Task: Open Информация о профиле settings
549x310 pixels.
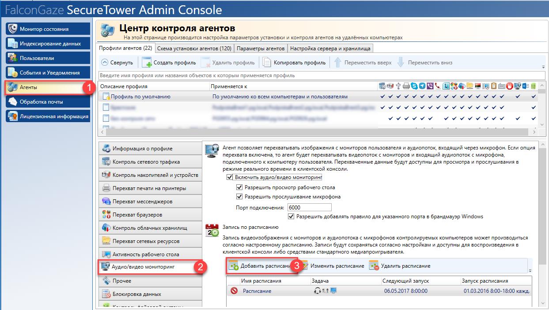Action: [150, 149]
